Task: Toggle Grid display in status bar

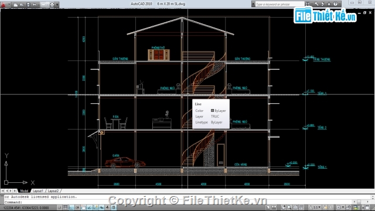Action: (65, 207)
